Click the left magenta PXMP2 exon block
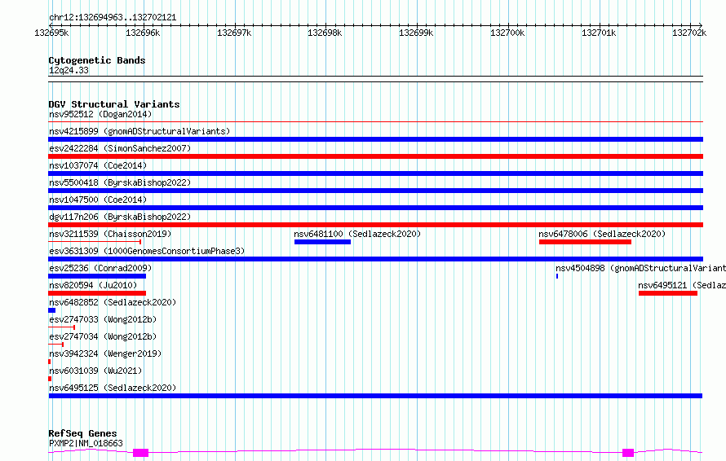This screenshot has width=726, height=461. pyautogui.click(x=141, y=453)
